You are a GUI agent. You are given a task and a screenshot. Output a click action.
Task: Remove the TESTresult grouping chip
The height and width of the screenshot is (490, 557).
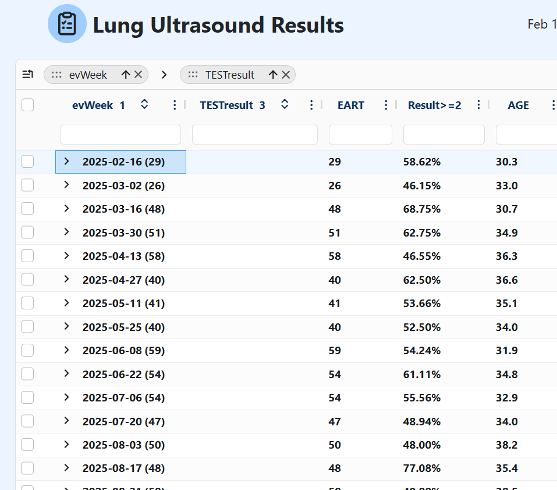(x=286, y=75)
